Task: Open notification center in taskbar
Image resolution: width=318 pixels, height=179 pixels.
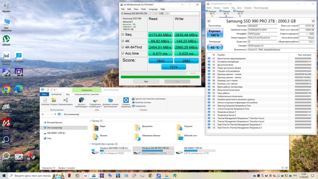Action: click(x=313, y=176)
